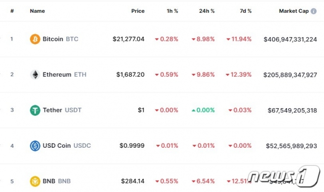This screenshot has height=192, width=324.
Task: Click the Bitcoin orange coin icon
Action: 35,39
